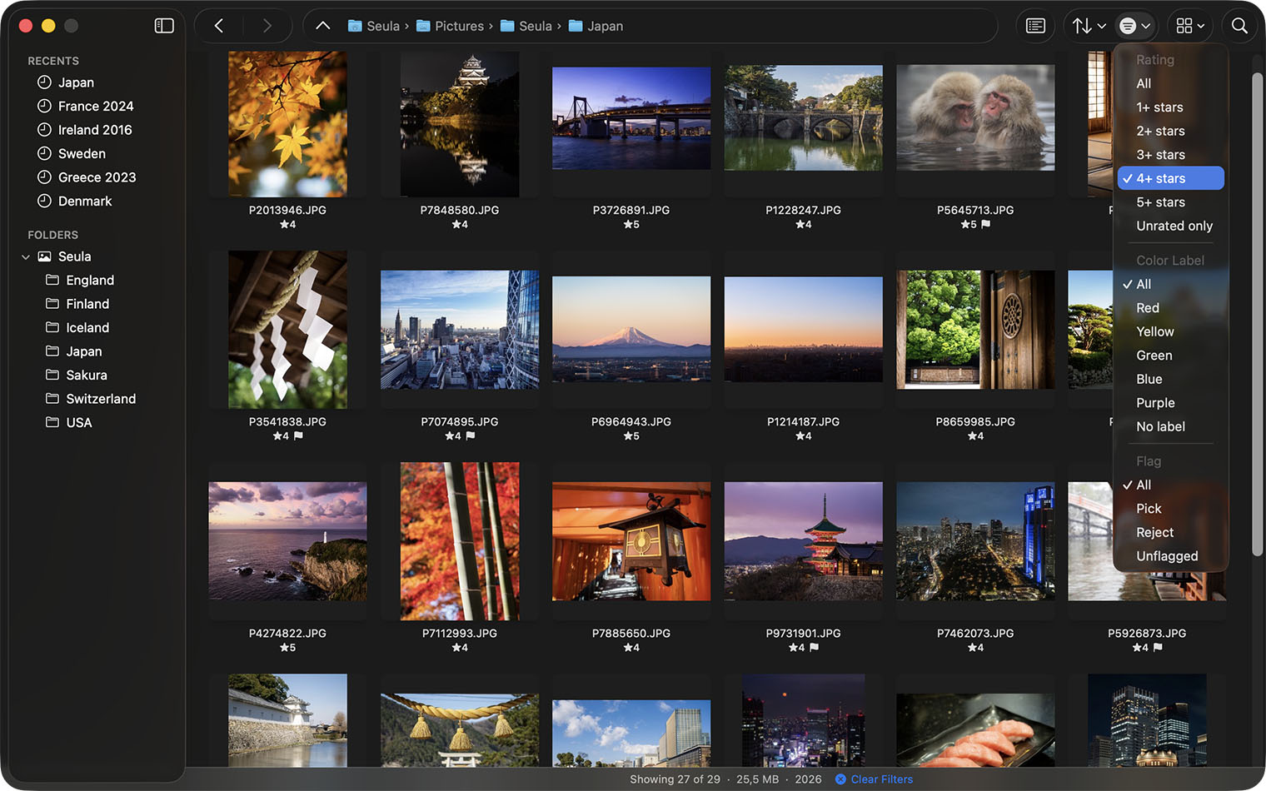The height and width of the screenshot is (791, 1266).
Task: Open the Sakura folder
Action: pos(87,375)
